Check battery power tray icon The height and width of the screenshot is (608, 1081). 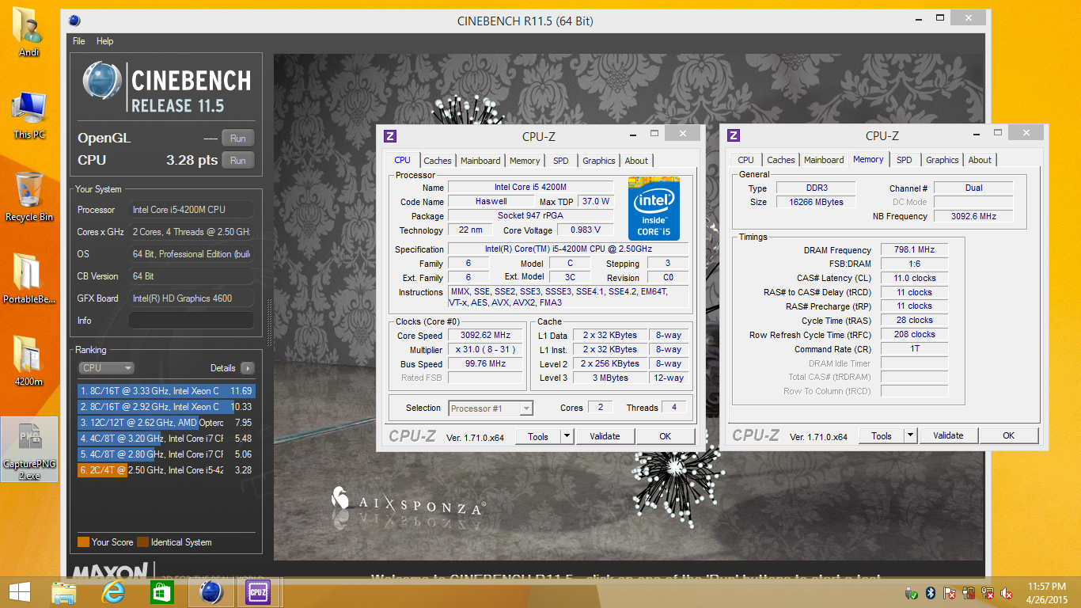pyautogui.click(x=969, y=593)
